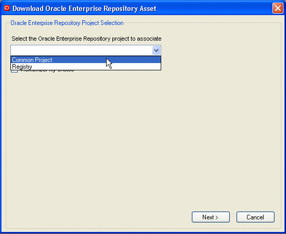
Task: Close the Download Oracle Enterprise Repository Asset dialog
Action: click(278, 8)
